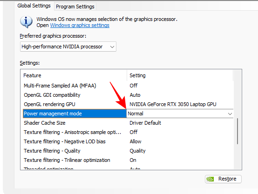The width and height of the screenshot is (258, 194).
Task: Open the Windows graphics settings link
Action: (x=80, y=25)
